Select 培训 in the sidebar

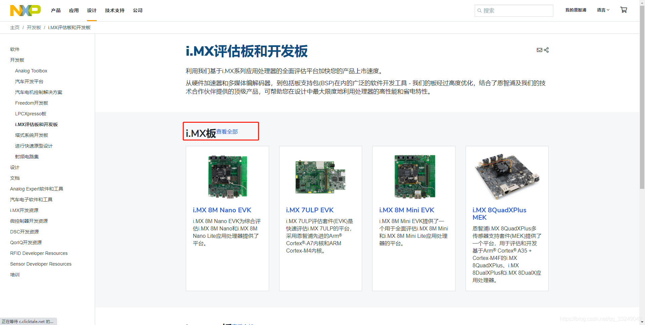(15, 275)
